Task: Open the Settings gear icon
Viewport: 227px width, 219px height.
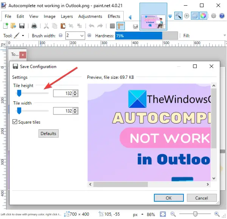Action: point(213,15)
